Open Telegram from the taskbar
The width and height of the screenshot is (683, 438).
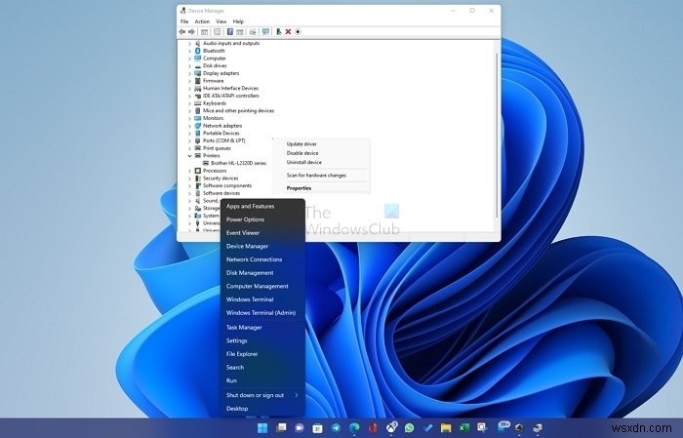(x=336, y=427)
